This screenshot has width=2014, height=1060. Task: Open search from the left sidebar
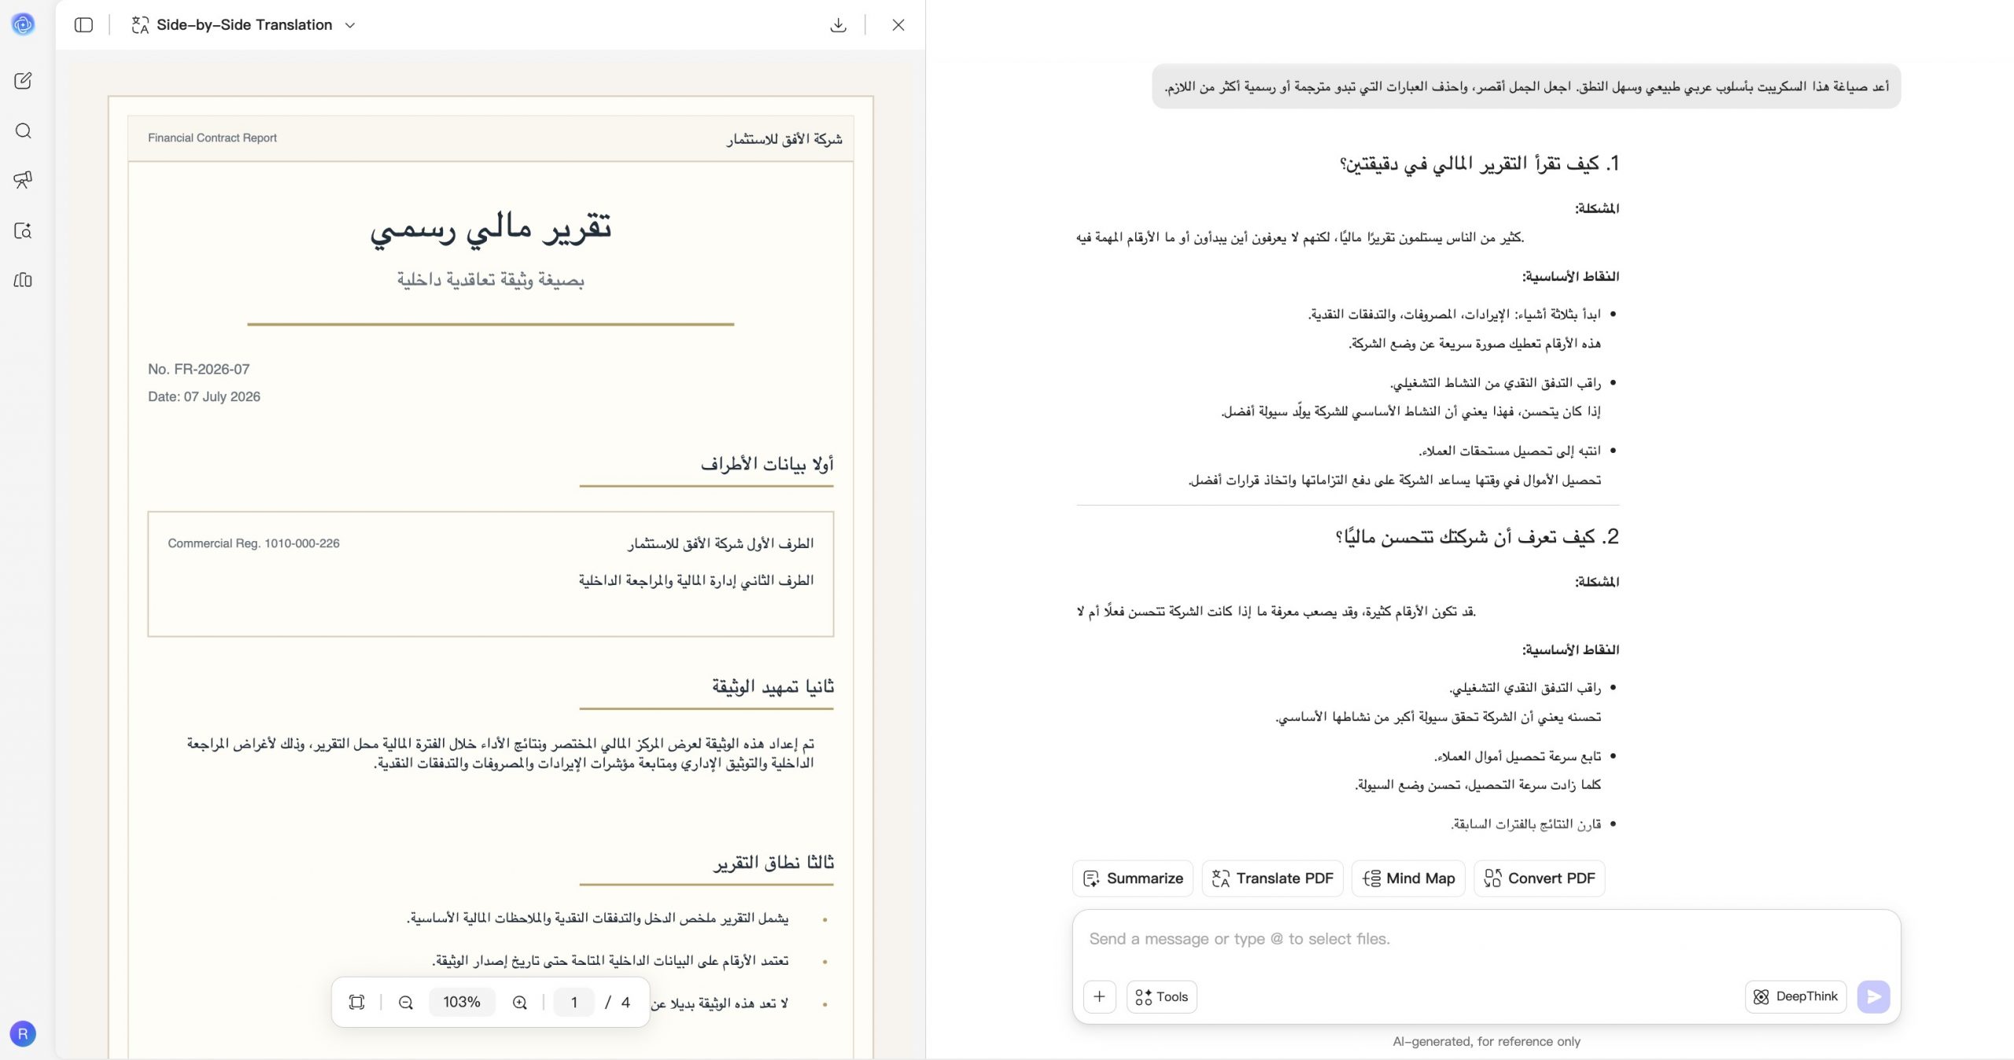point(23,131)
